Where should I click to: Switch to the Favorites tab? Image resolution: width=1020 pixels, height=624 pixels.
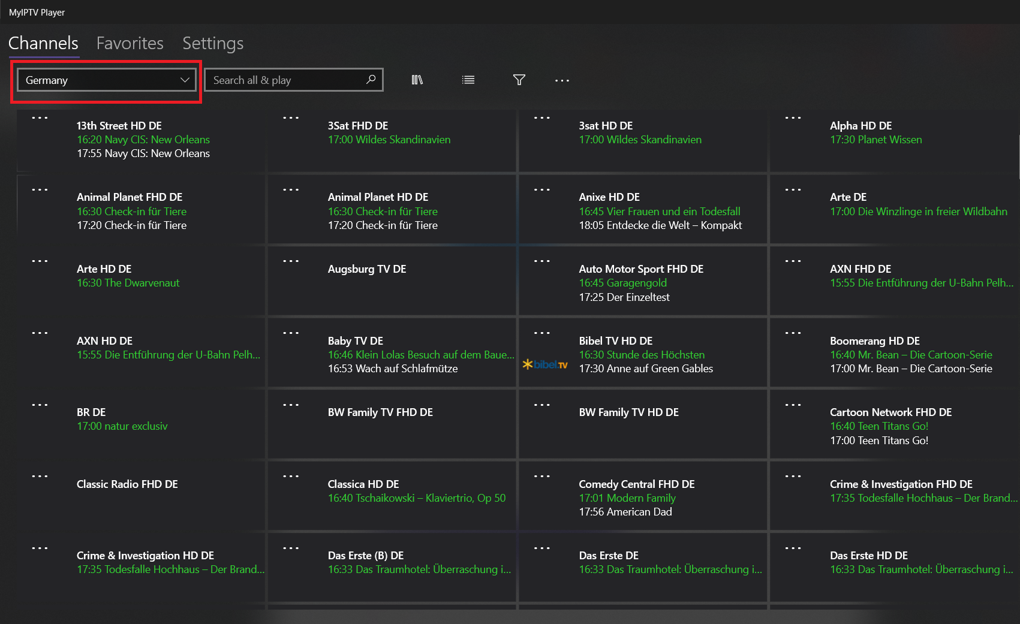pos(130,43)
